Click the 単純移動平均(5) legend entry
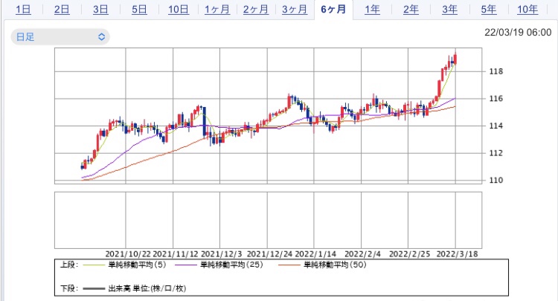The width and height of the screenshot is (558, 301). point(124,265)
